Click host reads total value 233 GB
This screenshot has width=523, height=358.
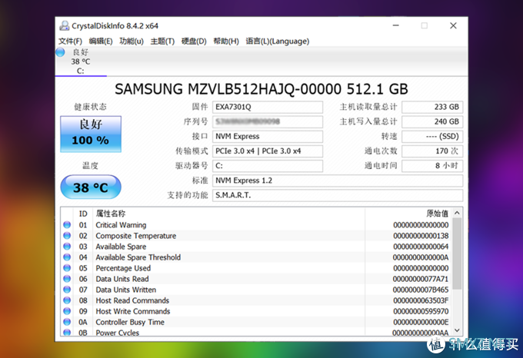[432, 107]
